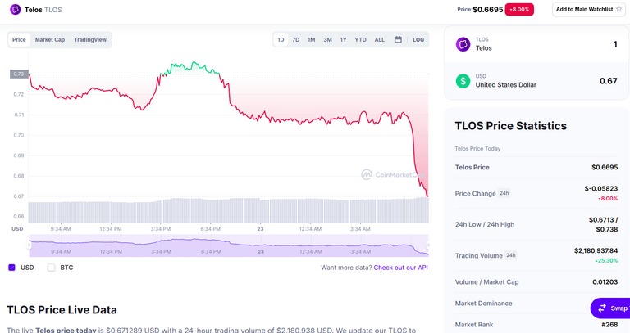Click the USD amount field showing 0.67
Image resolution: width=630 pixels, height=333 pixels.
coord(609,81)
